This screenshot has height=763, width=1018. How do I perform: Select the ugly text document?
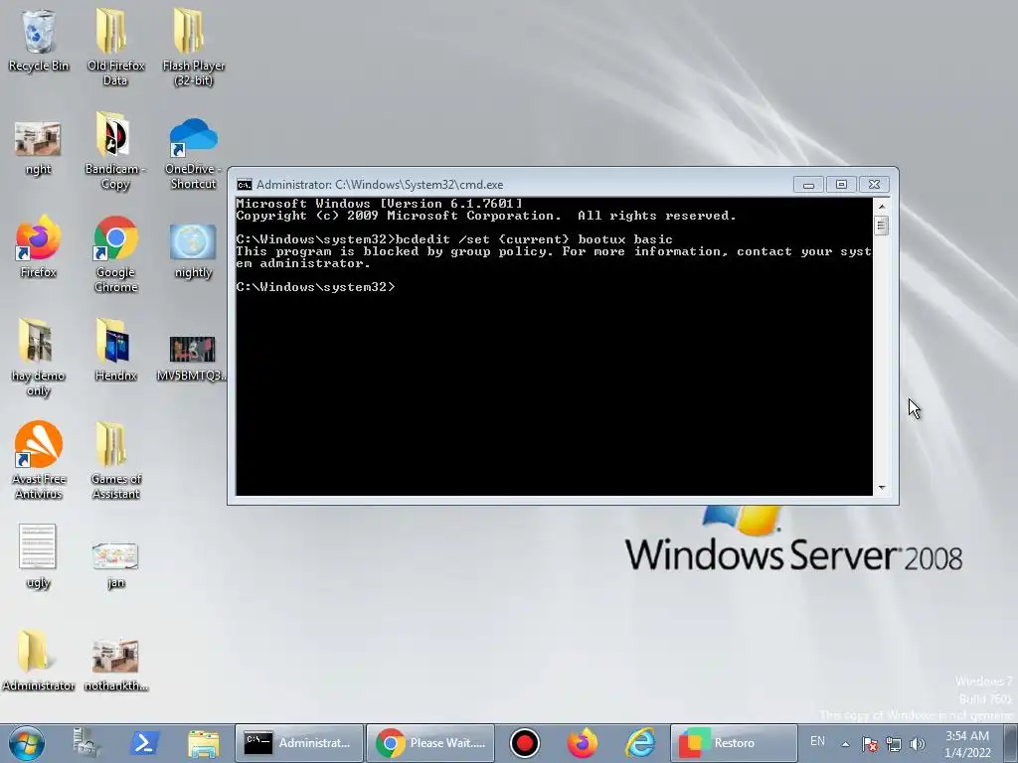38,556
